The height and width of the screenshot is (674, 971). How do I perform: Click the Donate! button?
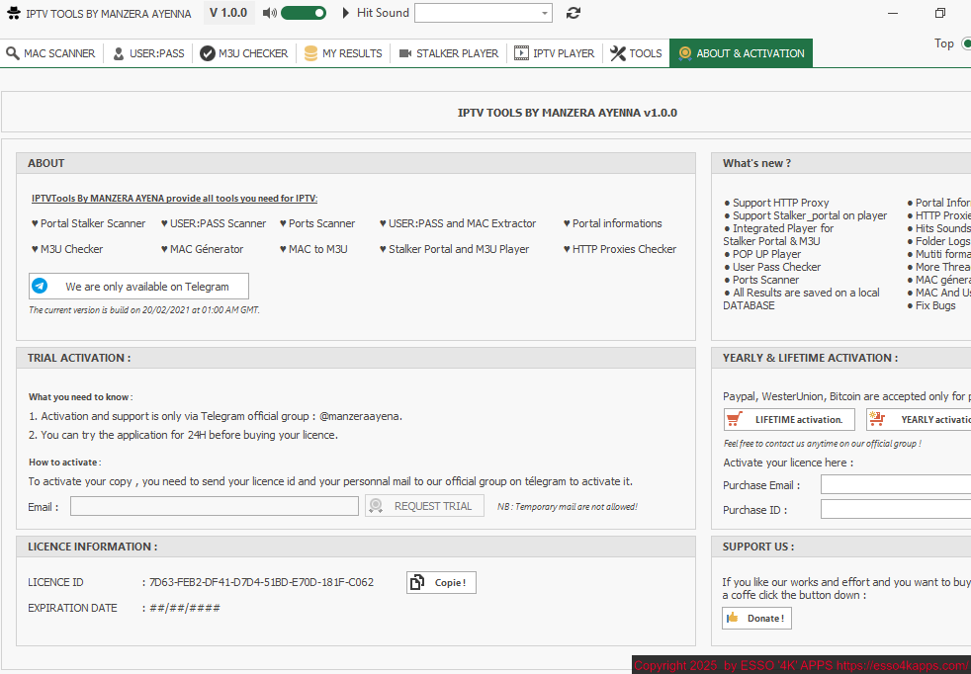(x=756, y=618)
